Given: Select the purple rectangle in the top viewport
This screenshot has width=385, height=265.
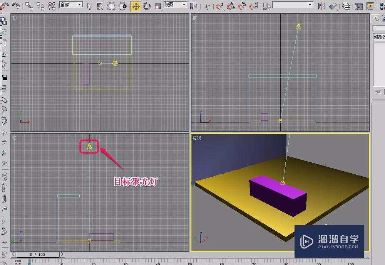Looking at the screenshot, I should coord(86,74).
